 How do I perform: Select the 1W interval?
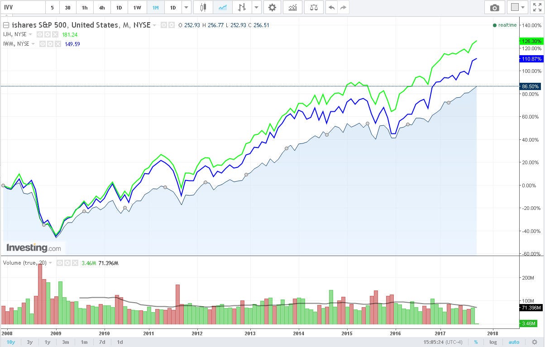click(137, 7)
